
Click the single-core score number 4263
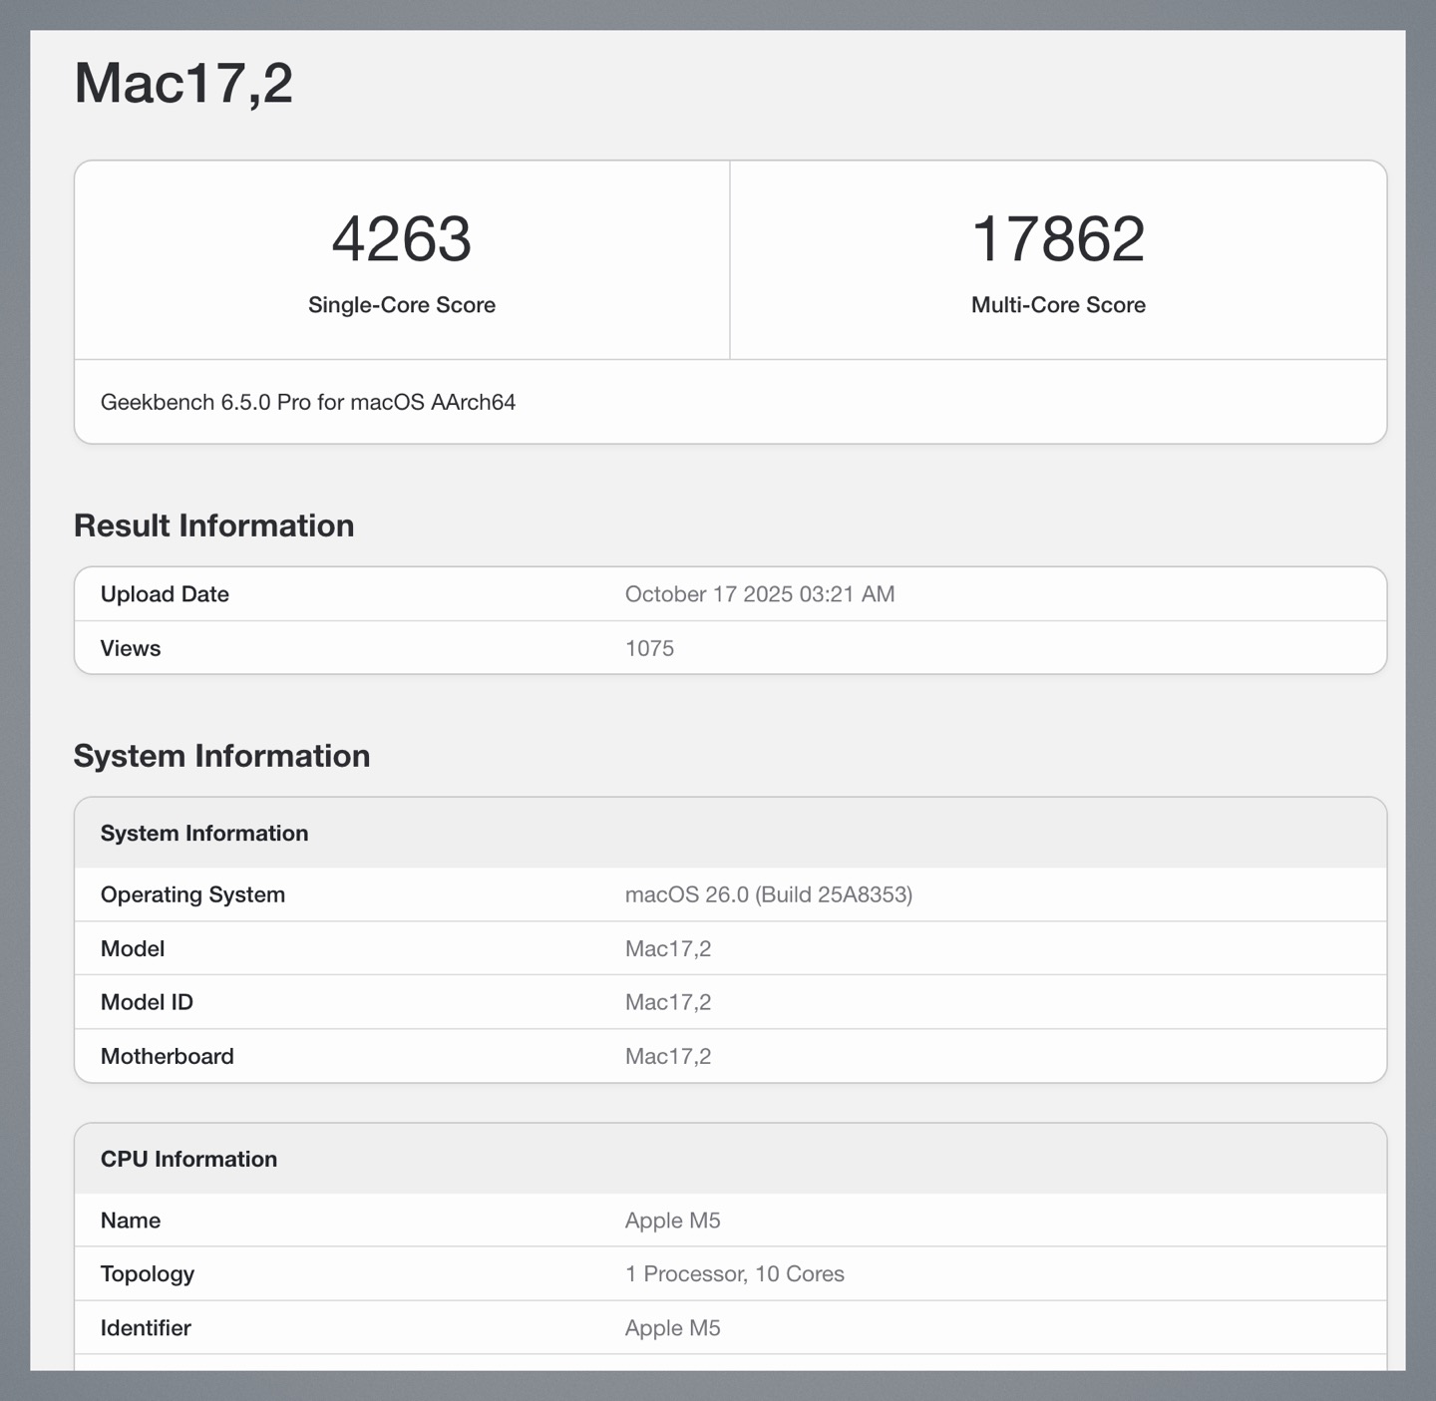pyautogui.click(x=401, y=239)
